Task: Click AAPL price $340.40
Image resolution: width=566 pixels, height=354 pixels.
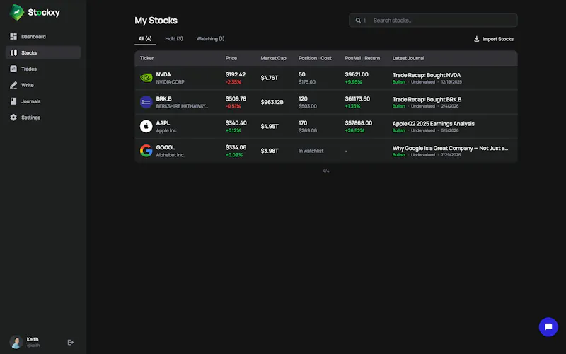Action: click(x=236, y=123)
